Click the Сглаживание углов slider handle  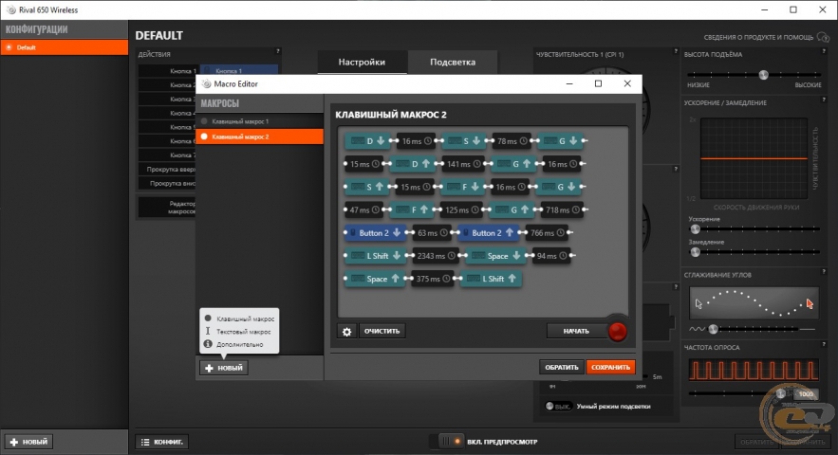tap(713, 329)
